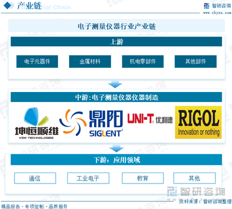Click the 鼎阳 SIGLENT logo
Viewport: 232px width, 209px height.
91,123
